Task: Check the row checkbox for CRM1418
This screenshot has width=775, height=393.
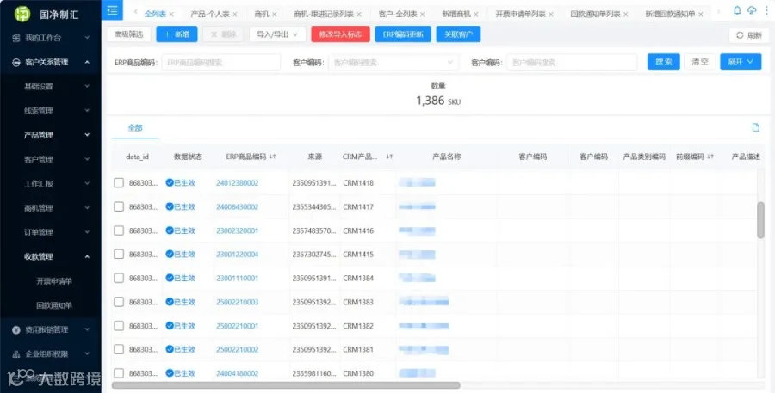Action: pyautogui.click(x=119, y=182)
